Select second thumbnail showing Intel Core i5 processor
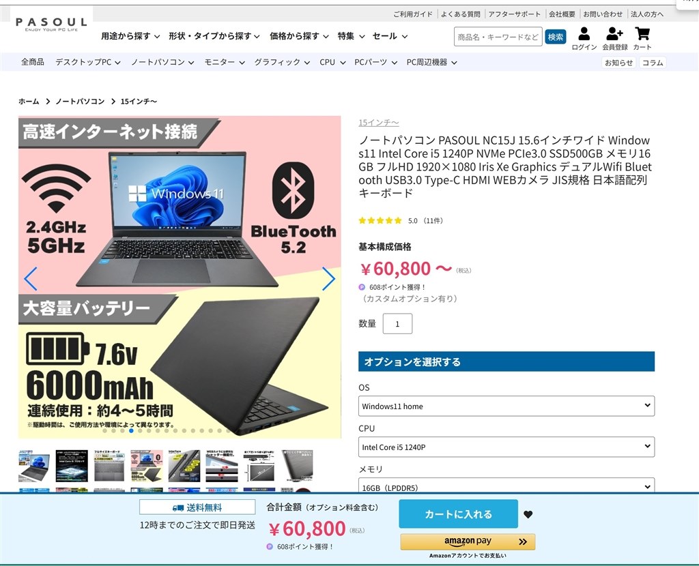Viewport: 699px width, 566px height. coord(72,466)
